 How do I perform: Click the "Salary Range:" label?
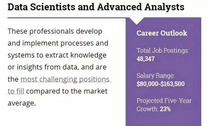click(x=156, y=76)
